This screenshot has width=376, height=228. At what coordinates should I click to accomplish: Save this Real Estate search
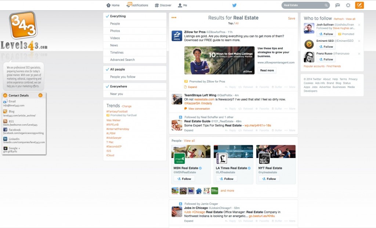(292, 18)
